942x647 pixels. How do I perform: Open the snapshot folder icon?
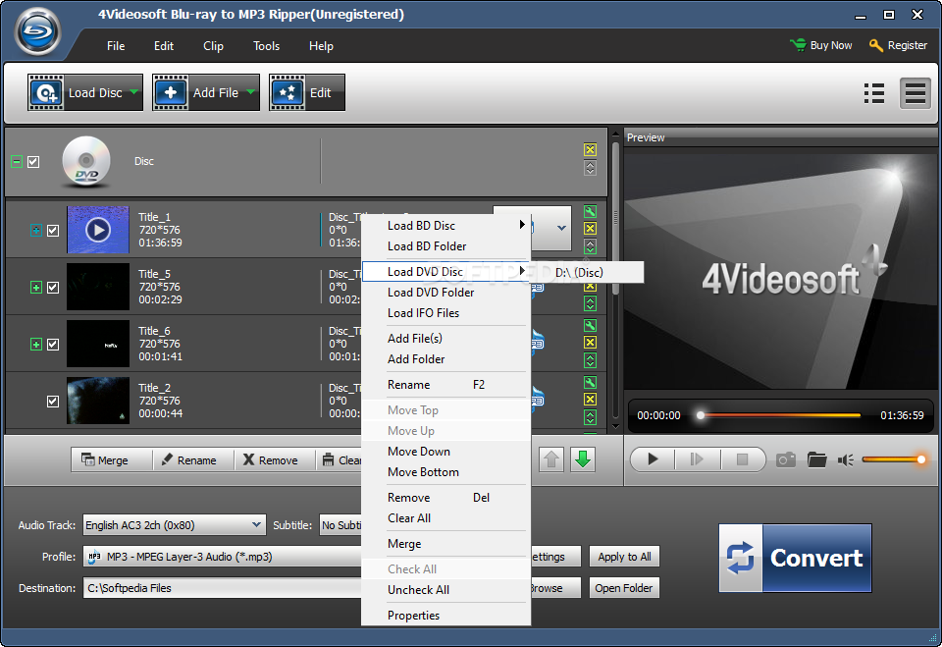pos(816,460)
